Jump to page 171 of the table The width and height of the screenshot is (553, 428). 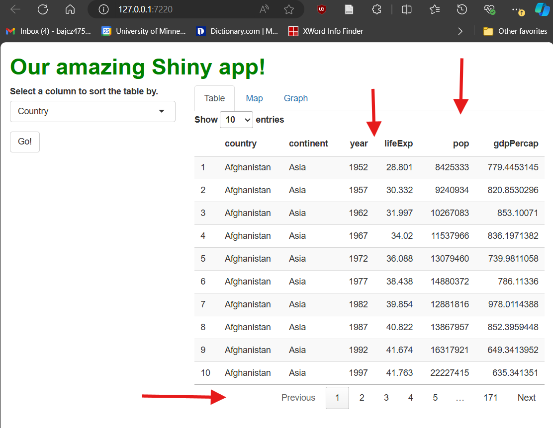point(491,397)
